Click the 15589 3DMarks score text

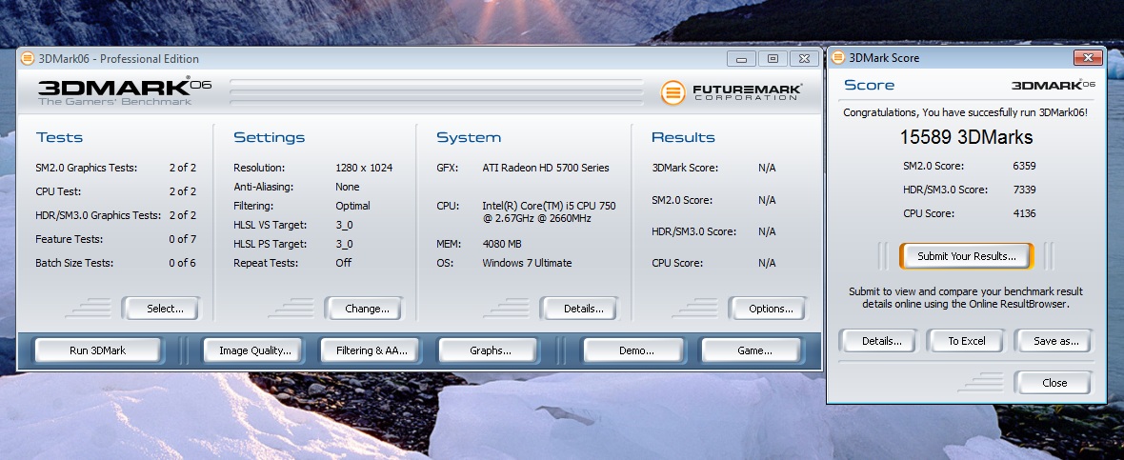click(966, 137)
